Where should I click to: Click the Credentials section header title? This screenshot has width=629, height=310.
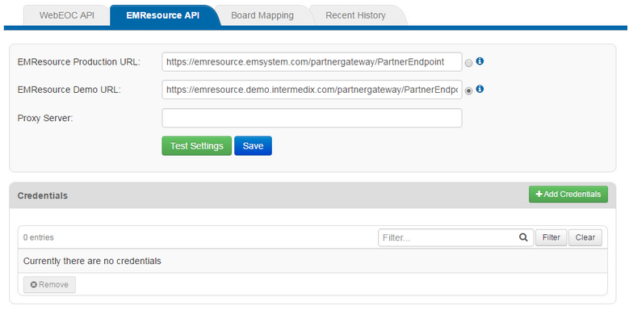43,195
